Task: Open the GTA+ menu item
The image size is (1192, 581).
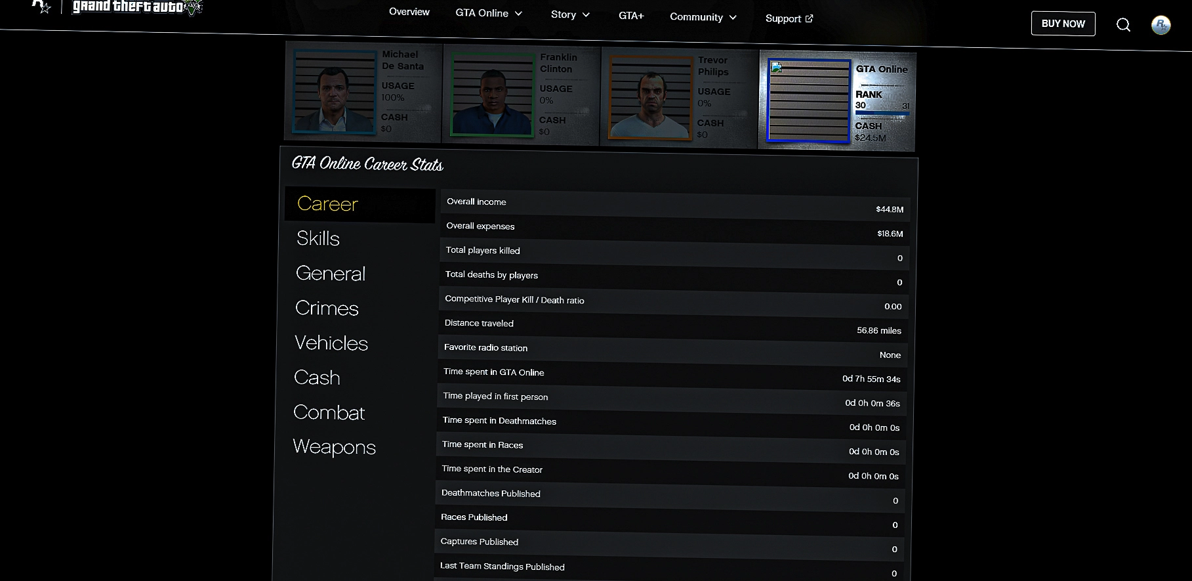Action: (x=630, y=16)
